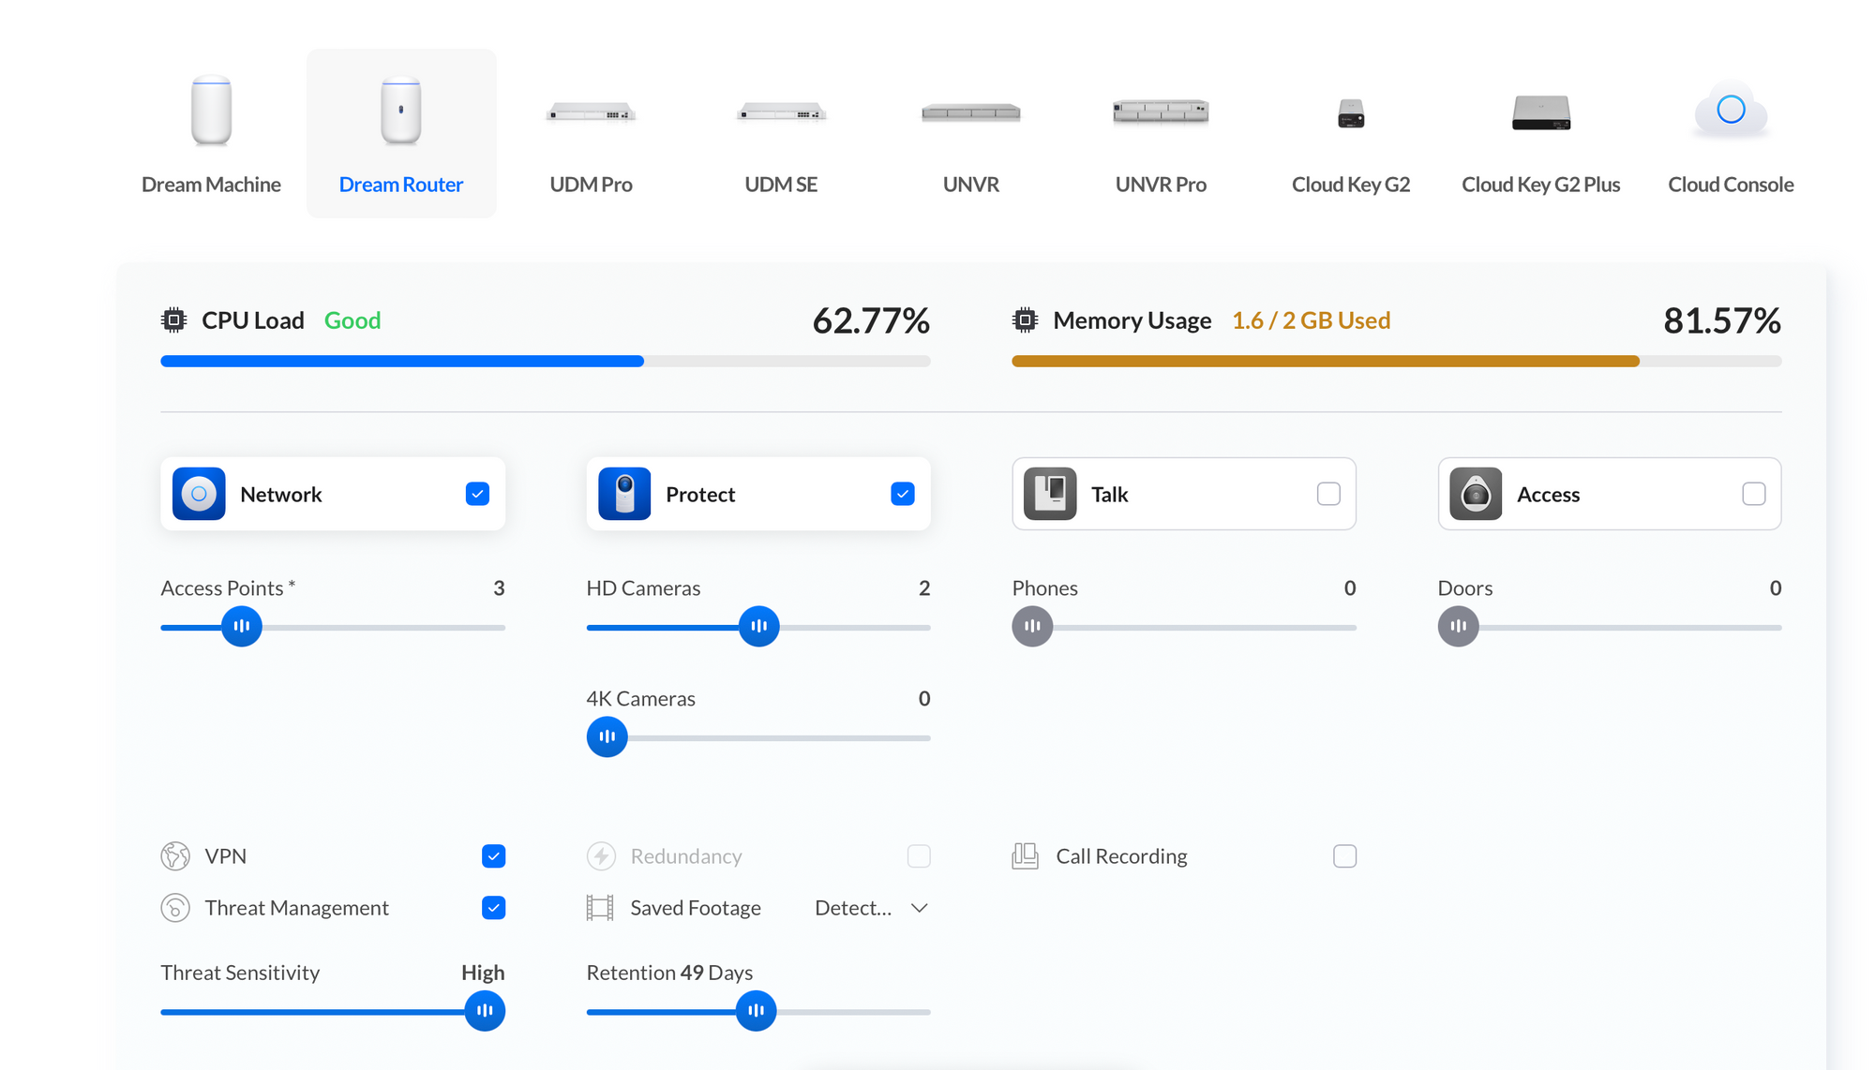Click the Talk phone app icon
The height and width of the screenshot is (1070, 1875).
(x=1050, y=494)
